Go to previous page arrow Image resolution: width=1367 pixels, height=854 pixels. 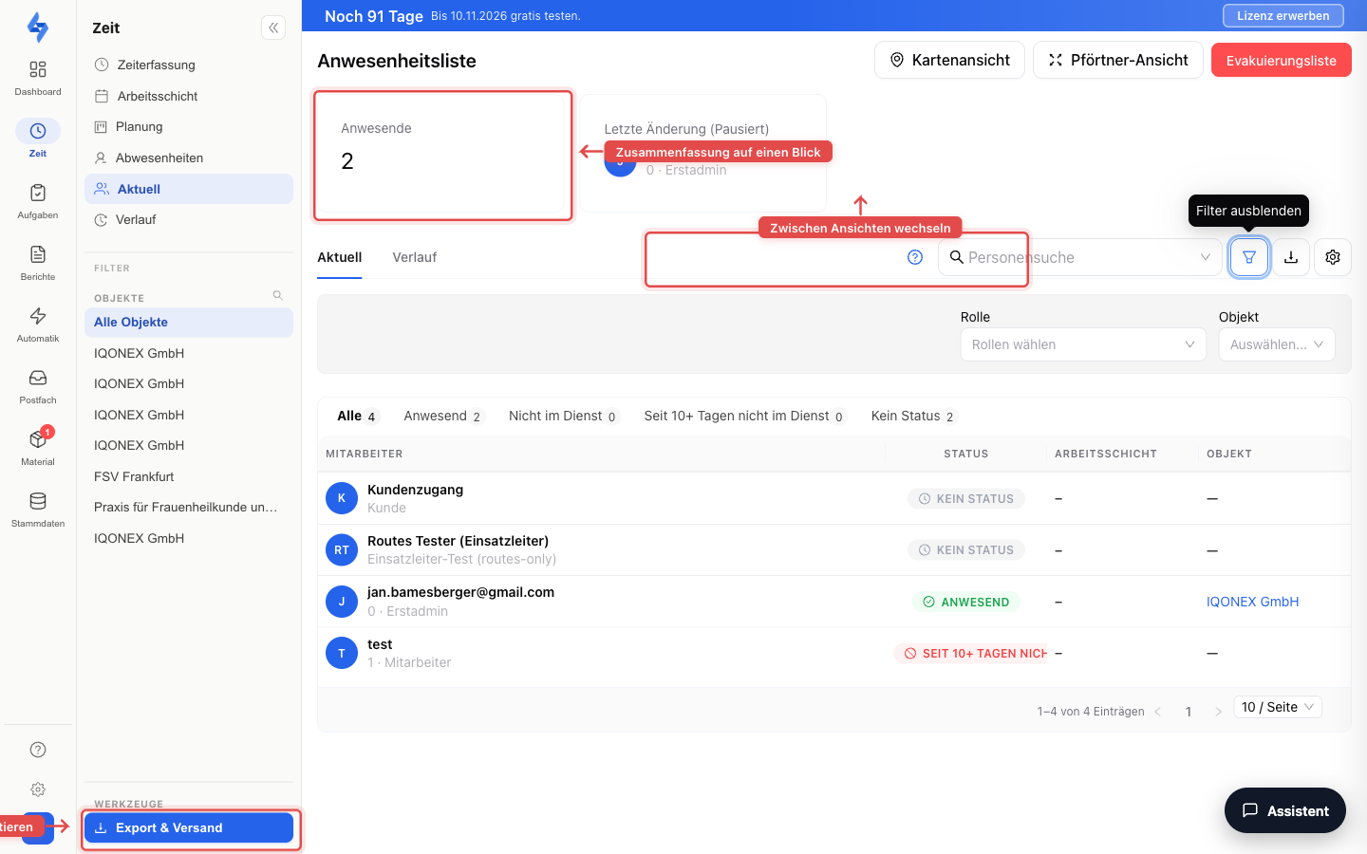click(x=1158, y=712)
